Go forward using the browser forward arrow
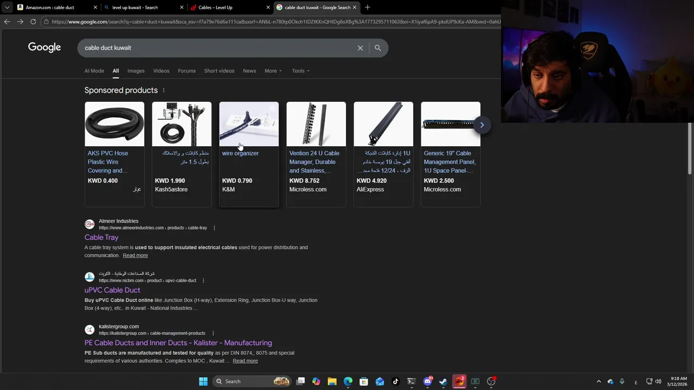The image size is (694, 390). tap(20, 22)
